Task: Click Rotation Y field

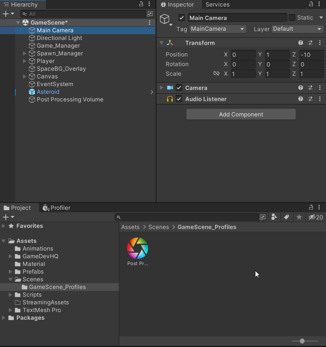Action: click(277, 65)
